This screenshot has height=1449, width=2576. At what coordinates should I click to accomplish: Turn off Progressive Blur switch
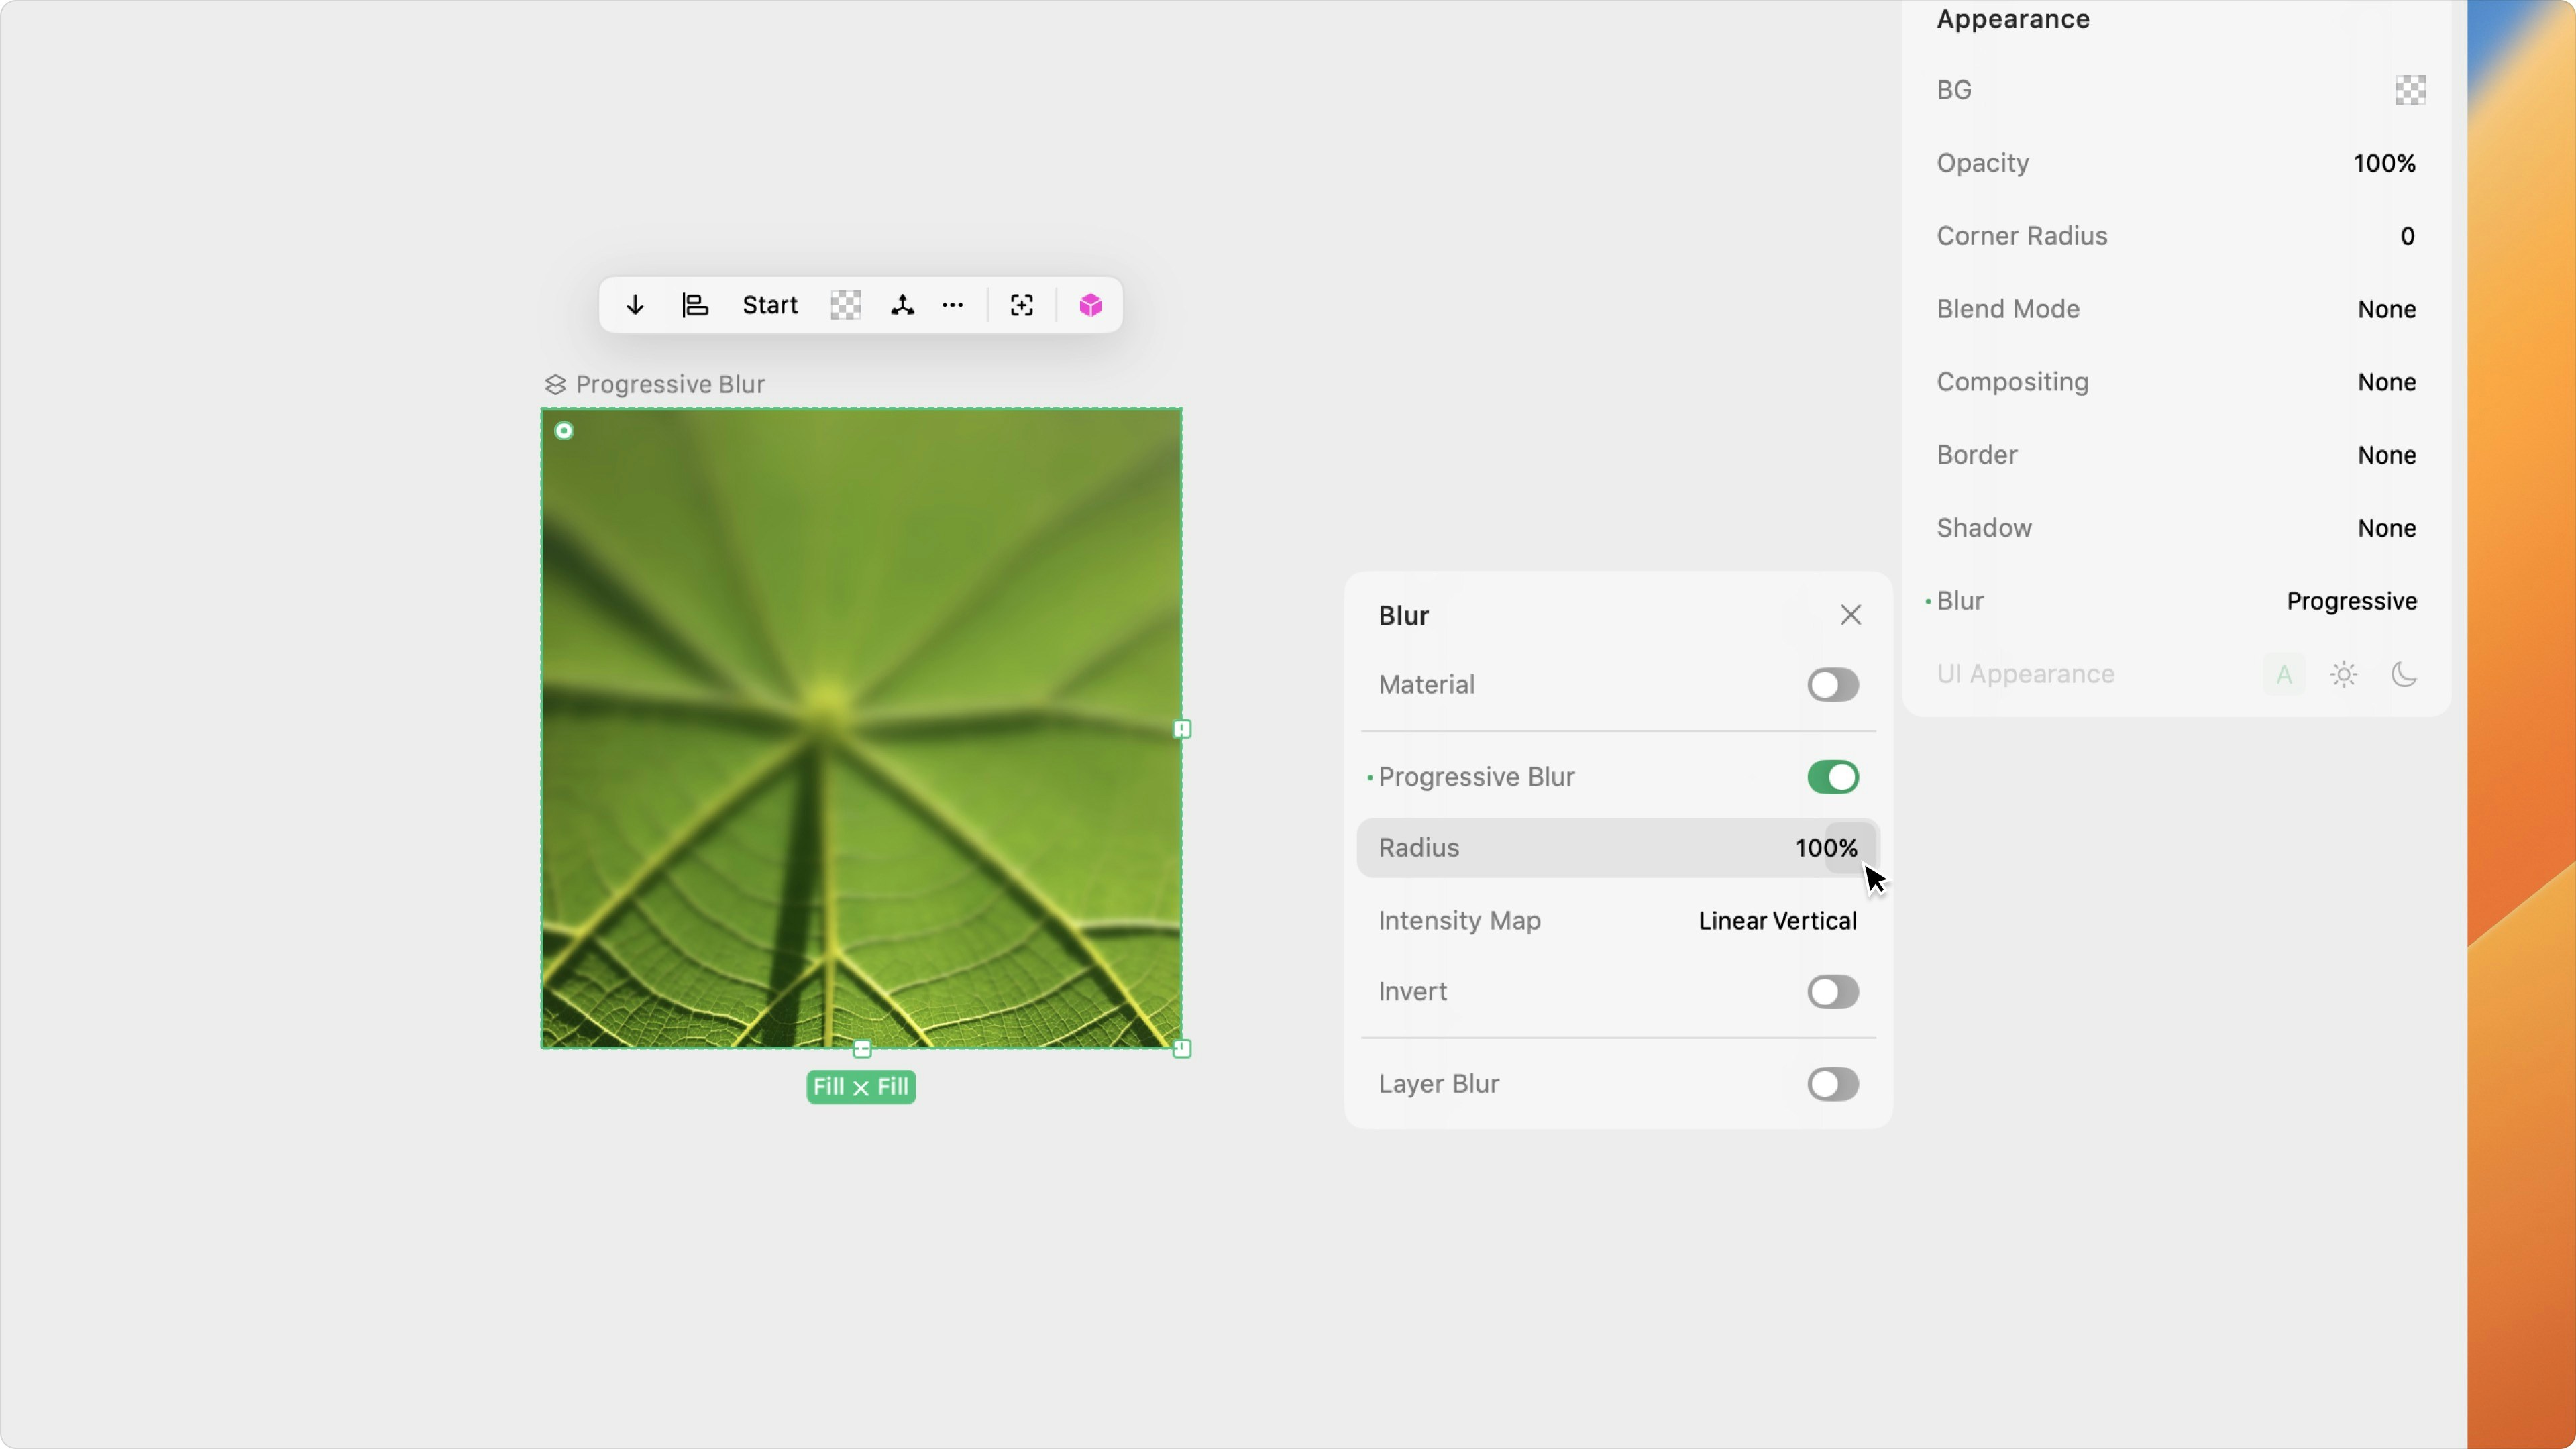(x=1832, y=777)
